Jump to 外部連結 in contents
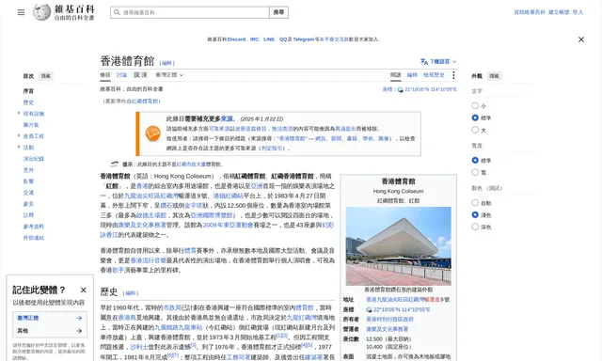 [x=34, y=238]
